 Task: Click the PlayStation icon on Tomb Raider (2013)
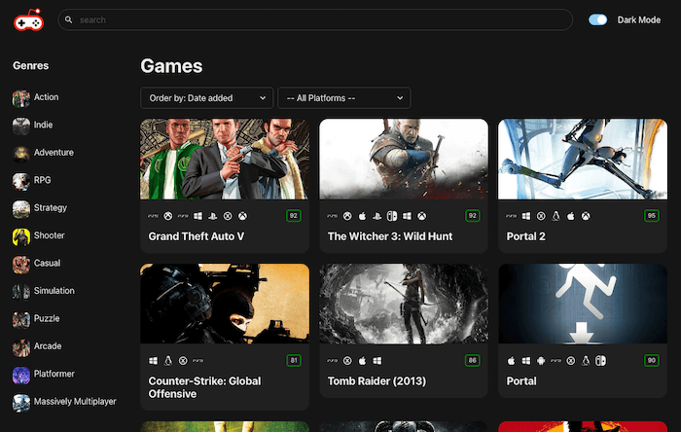click(x=333, y=360)
